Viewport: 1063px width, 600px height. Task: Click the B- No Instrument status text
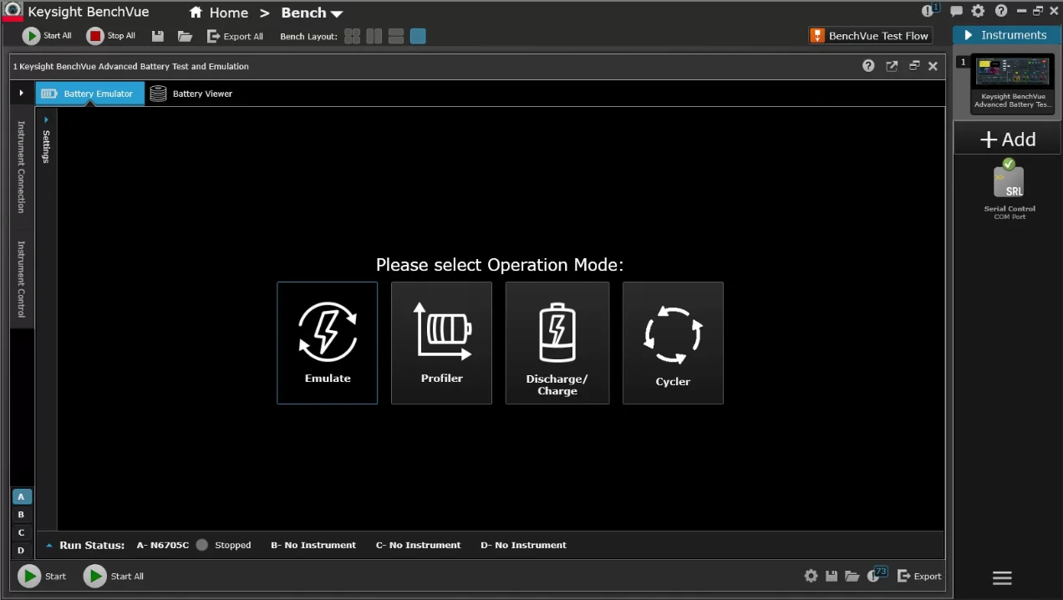(313, 545)
